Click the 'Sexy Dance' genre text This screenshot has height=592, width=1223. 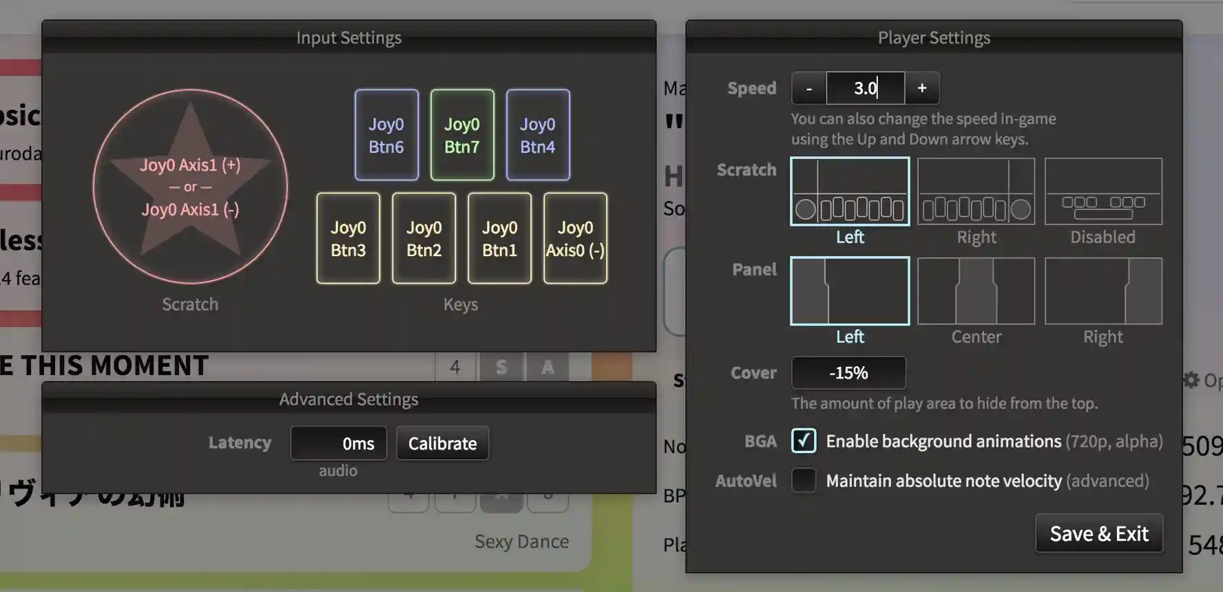point(521,542)
